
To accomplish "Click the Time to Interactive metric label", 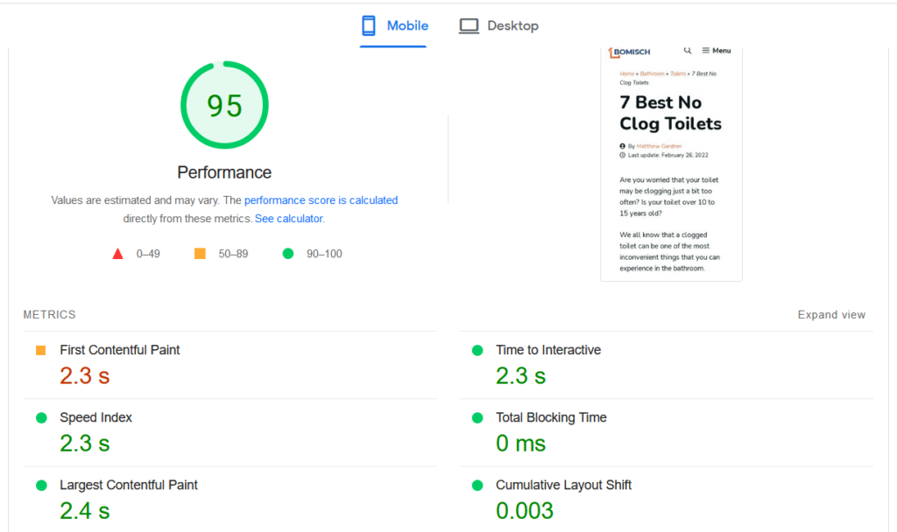I will coord(548,350).
